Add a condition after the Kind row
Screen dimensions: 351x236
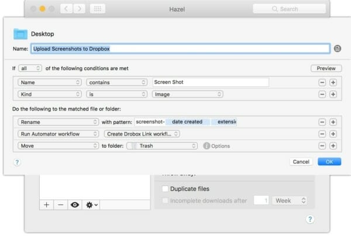point(333,94)
